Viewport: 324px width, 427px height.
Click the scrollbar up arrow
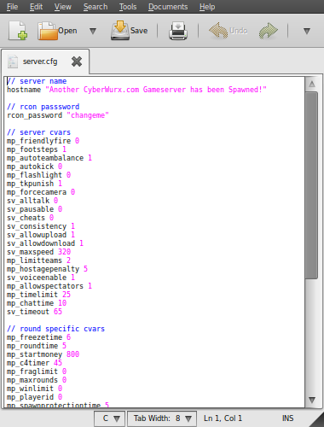(x=312, y=84)
